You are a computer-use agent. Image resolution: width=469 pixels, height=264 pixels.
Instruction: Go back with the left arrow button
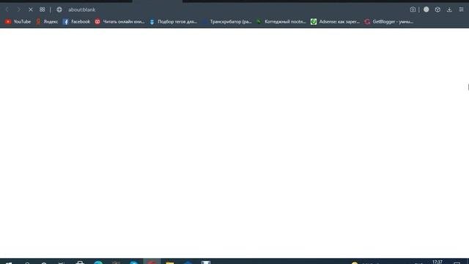pos(7,10)
